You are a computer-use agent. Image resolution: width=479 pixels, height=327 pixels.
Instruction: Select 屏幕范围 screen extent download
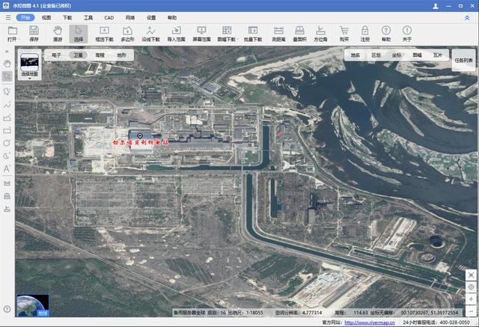(201, 34)
